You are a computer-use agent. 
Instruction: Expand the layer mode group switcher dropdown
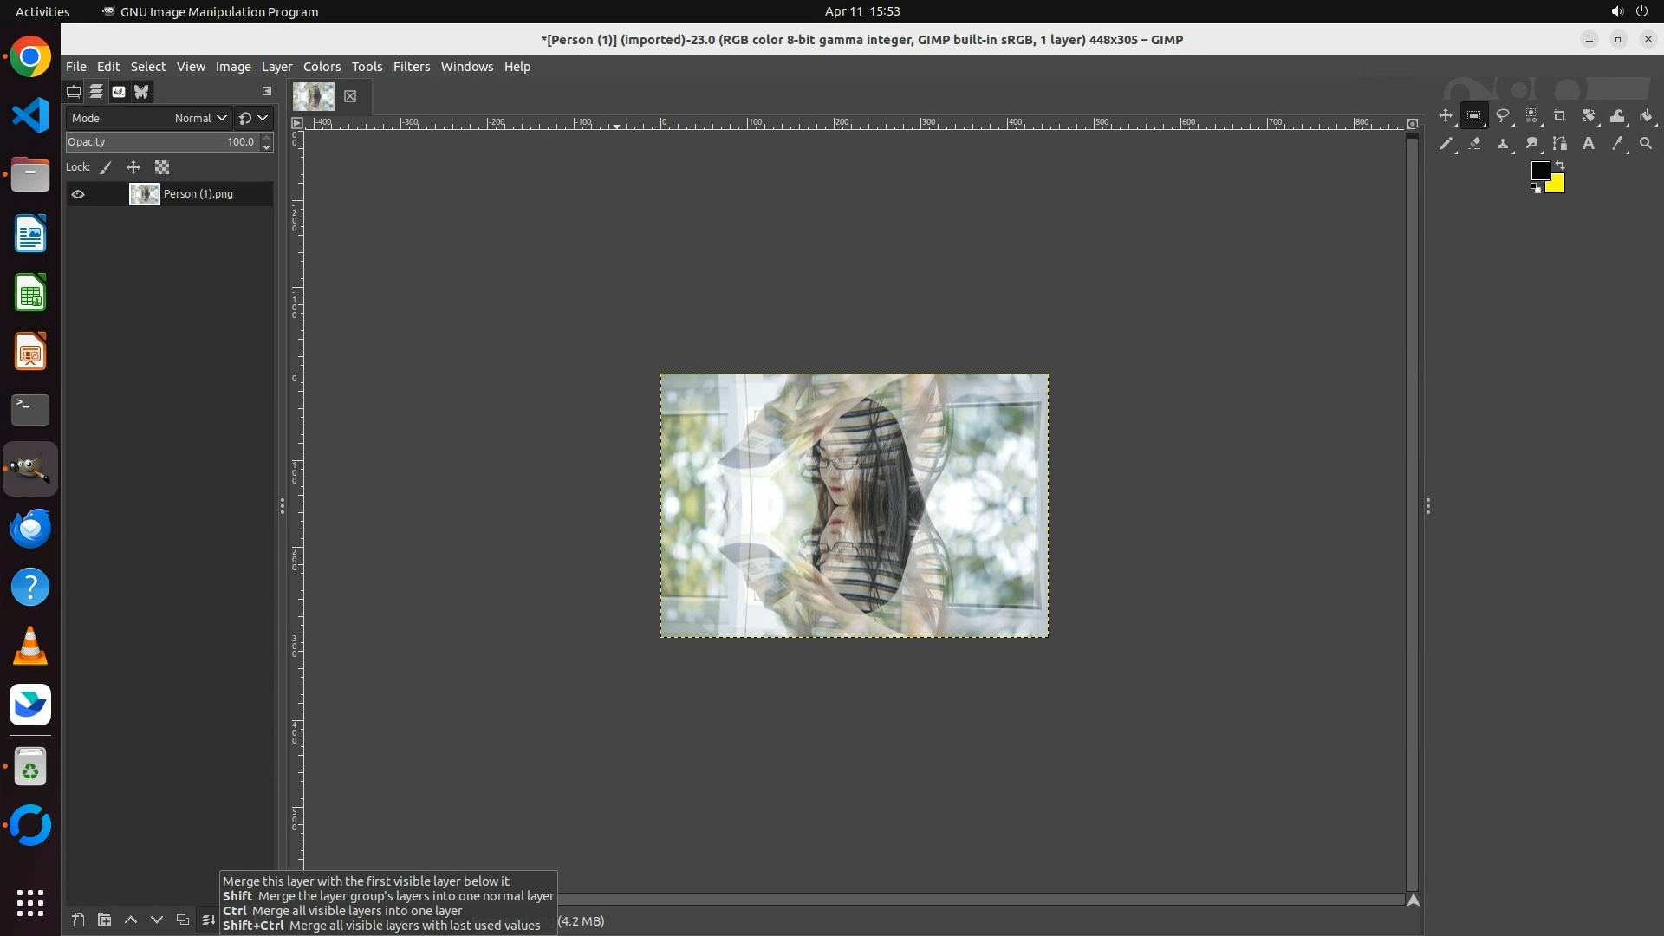click(x=254, y=118)
